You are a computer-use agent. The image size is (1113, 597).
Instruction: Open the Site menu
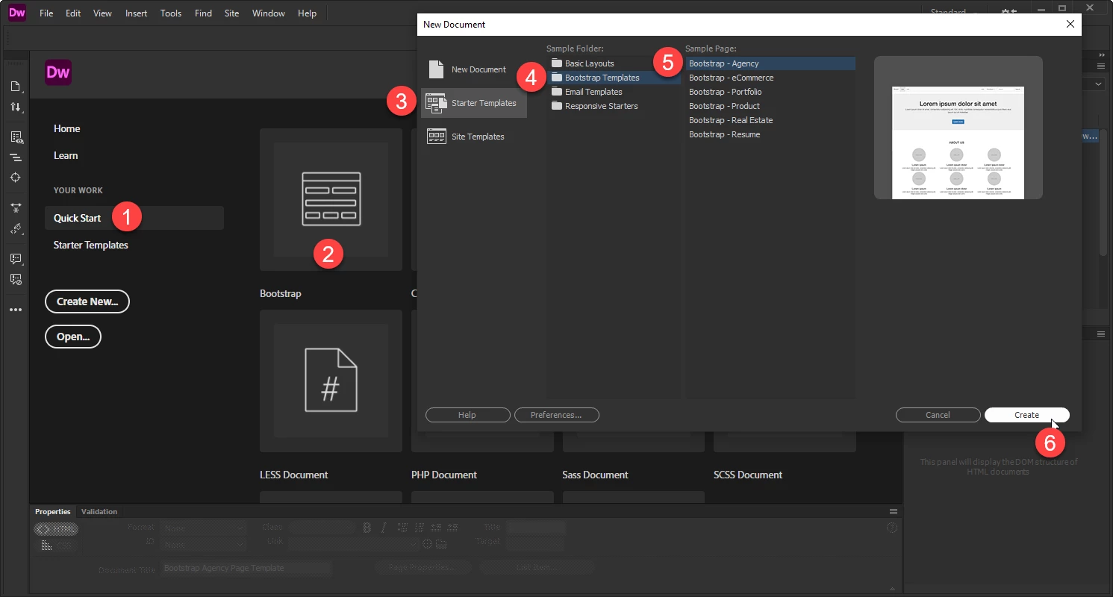232,13
